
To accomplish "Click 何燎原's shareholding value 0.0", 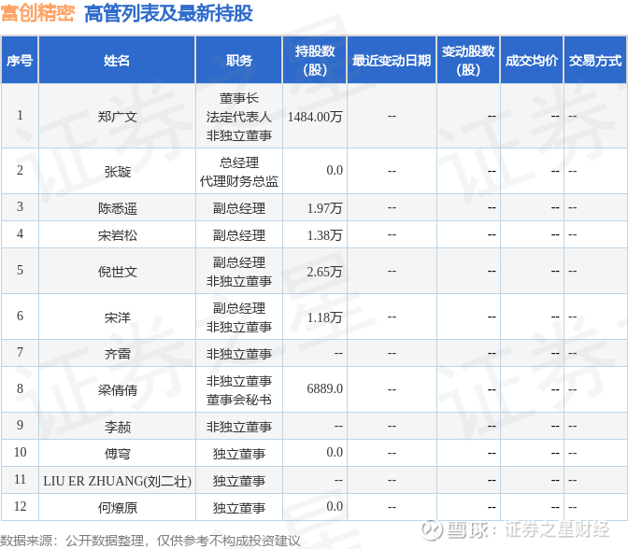I will (x=335, y=507).
